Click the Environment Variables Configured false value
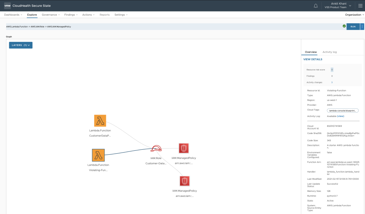365x214 pixels. [329, 153]
